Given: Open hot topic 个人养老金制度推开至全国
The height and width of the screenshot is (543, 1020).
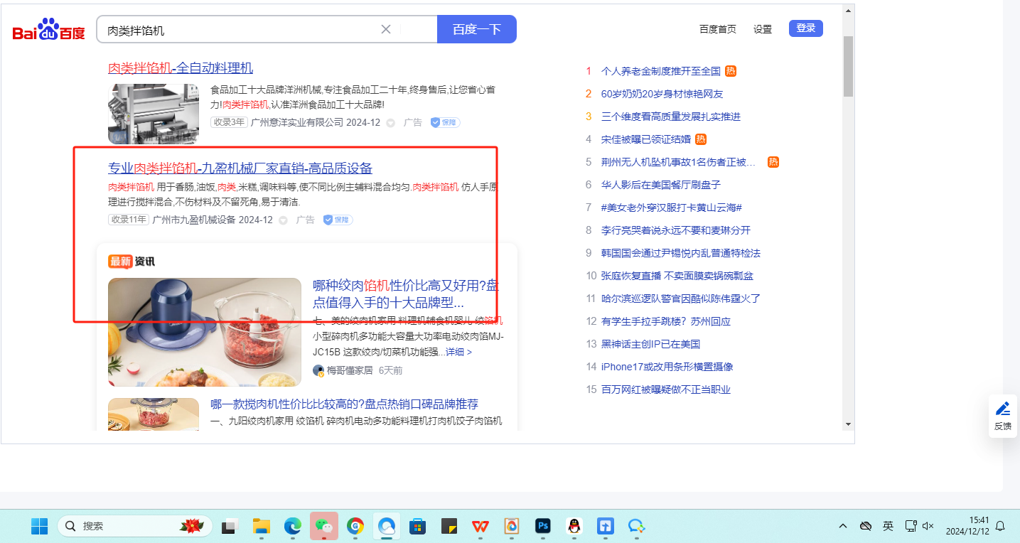Looking at the screenshot, I should coord(661,71).
